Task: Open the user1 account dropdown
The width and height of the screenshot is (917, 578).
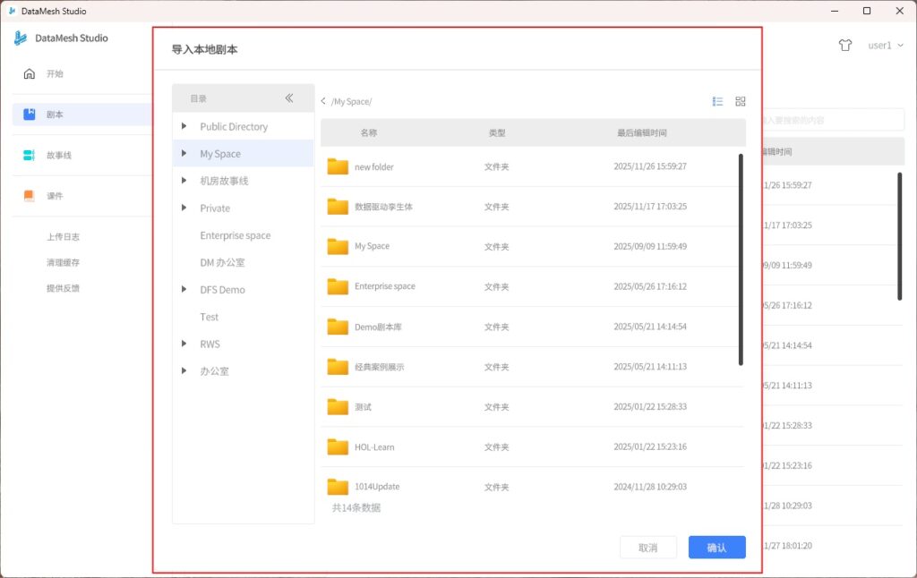Action: click(885, 46)
